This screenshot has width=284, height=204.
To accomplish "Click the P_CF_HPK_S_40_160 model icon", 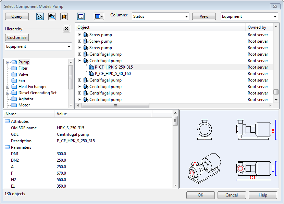I will (91, 74).
